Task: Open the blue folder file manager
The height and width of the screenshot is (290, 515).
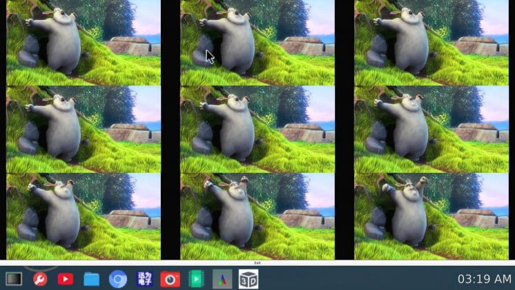Action: (x=91, y=279)
